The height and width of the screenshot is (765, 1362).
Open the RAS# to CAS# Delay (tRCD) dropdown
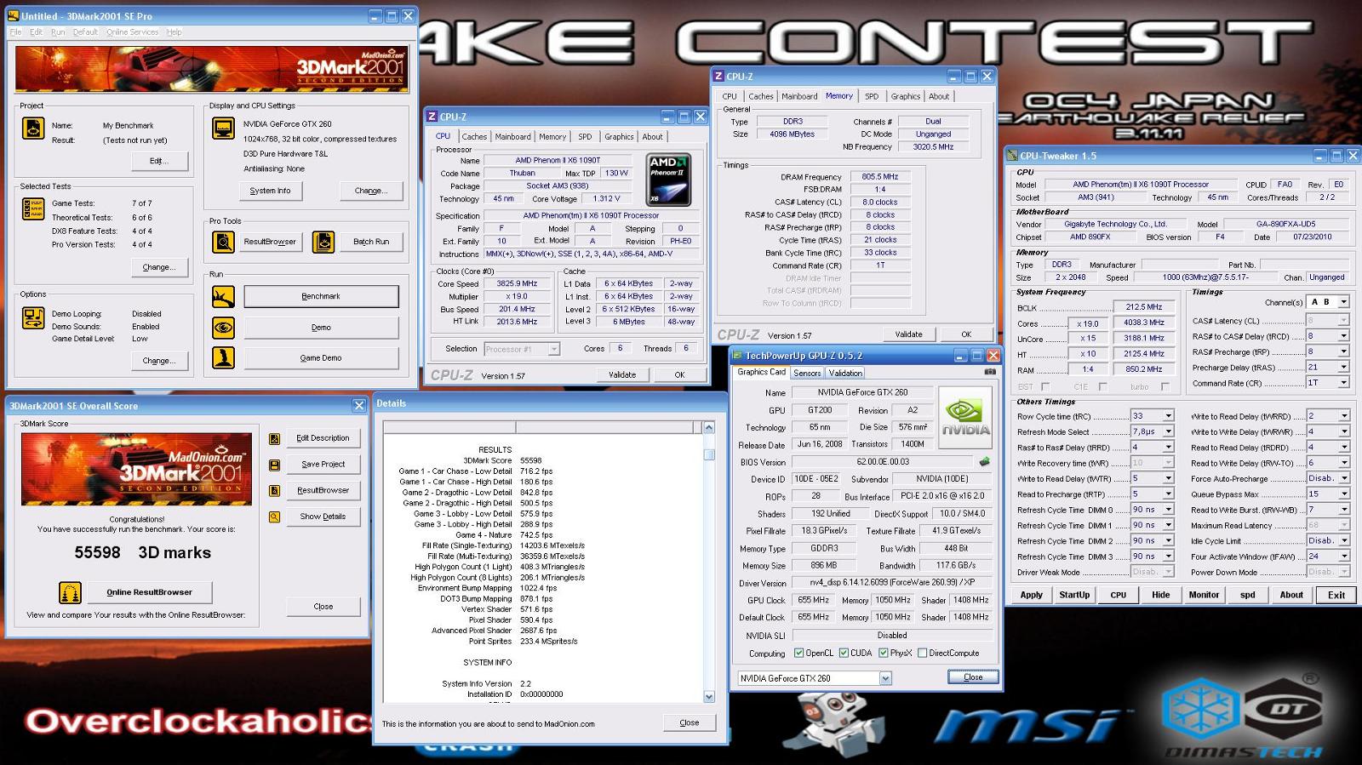coord(1343,336)
